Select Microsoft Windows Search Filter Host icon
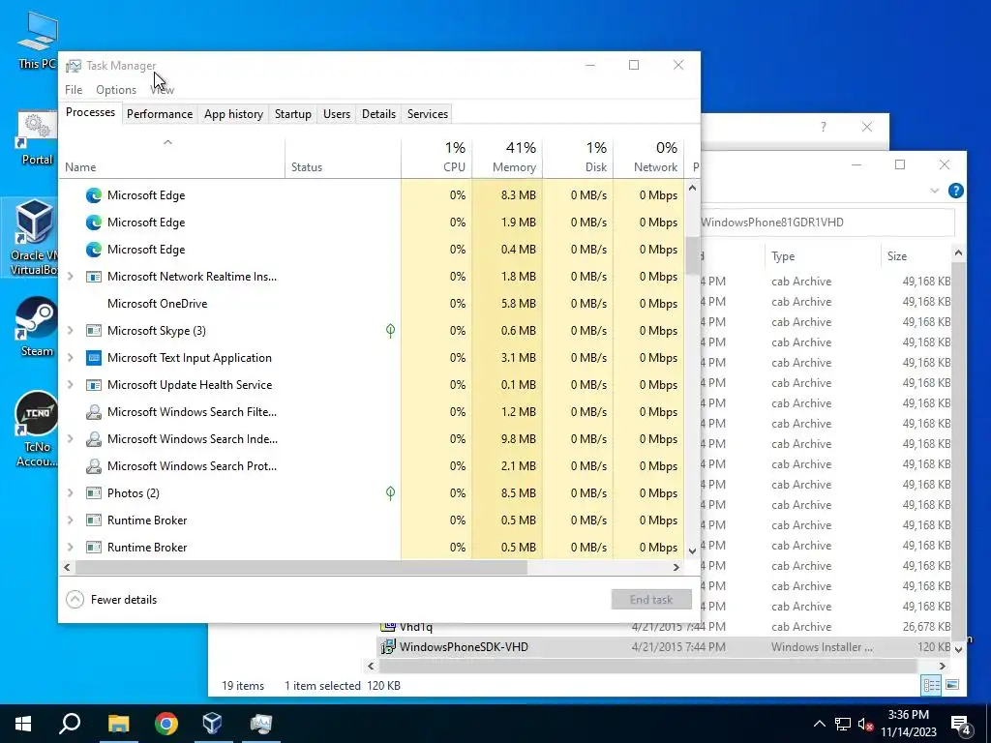The image size is (991, 743). tap(94, 412)
